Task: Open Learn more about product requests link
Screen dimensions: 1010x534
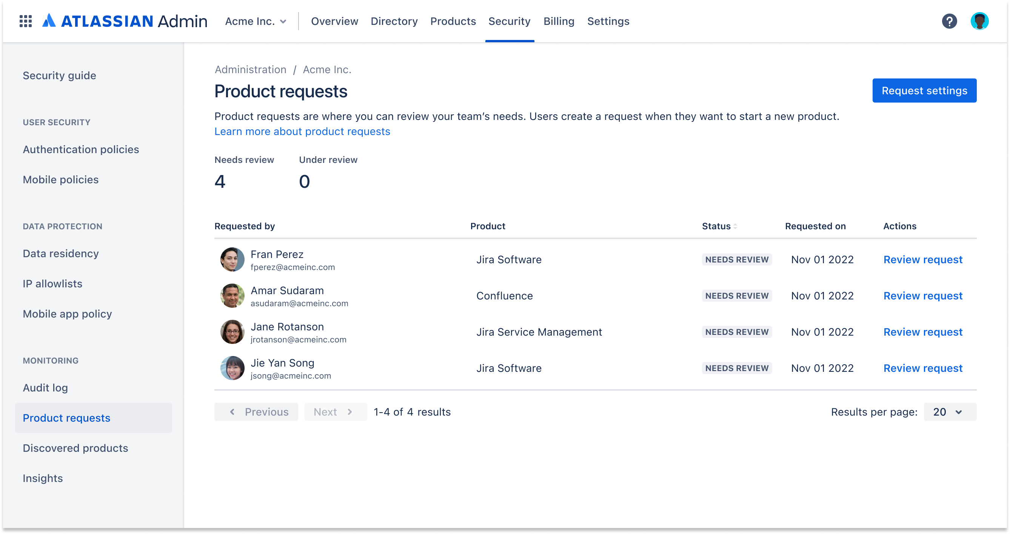Action: click(302, 131)
